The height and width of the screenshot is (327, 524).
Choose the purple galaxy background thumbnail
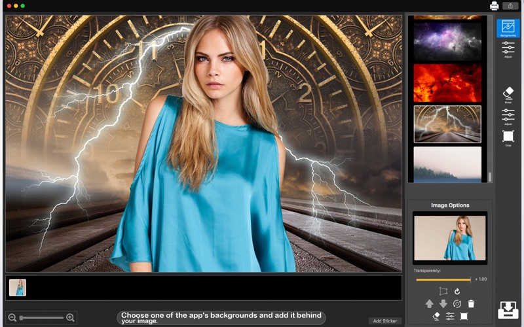click(447, 41)
